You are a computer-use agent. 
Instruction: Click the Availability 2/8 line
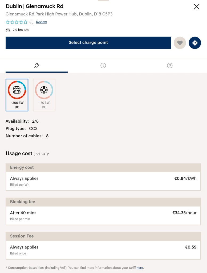pos(22,121)
